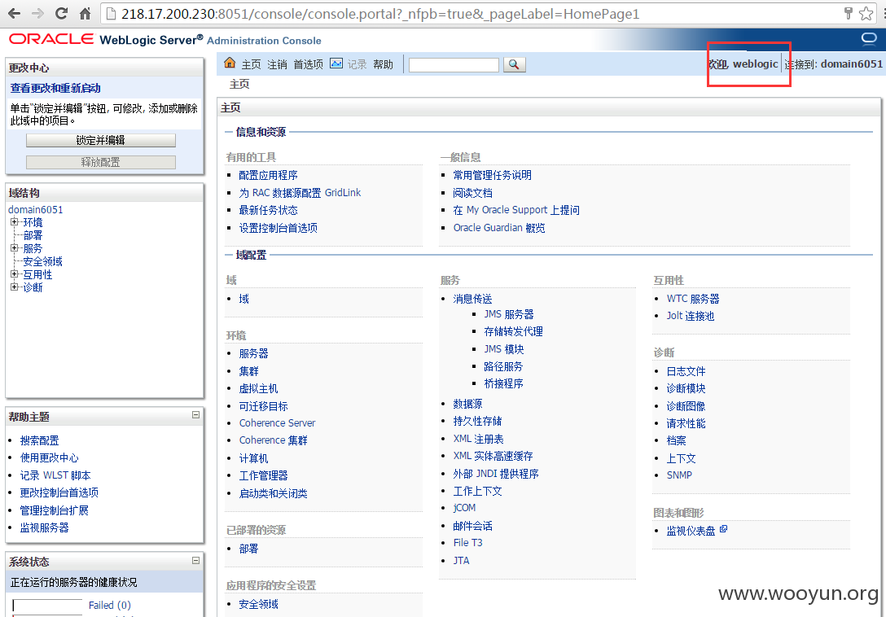Expand 互用性 tree node

(14, 274)
